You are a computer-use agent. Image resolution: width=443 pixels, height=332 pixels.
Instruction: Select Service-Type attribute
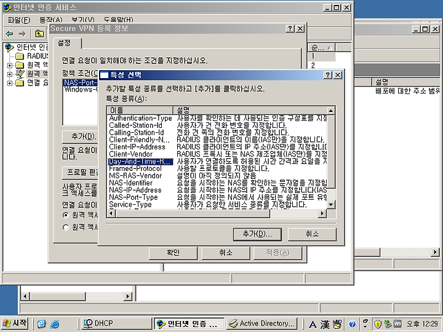(x=130, y=204)
